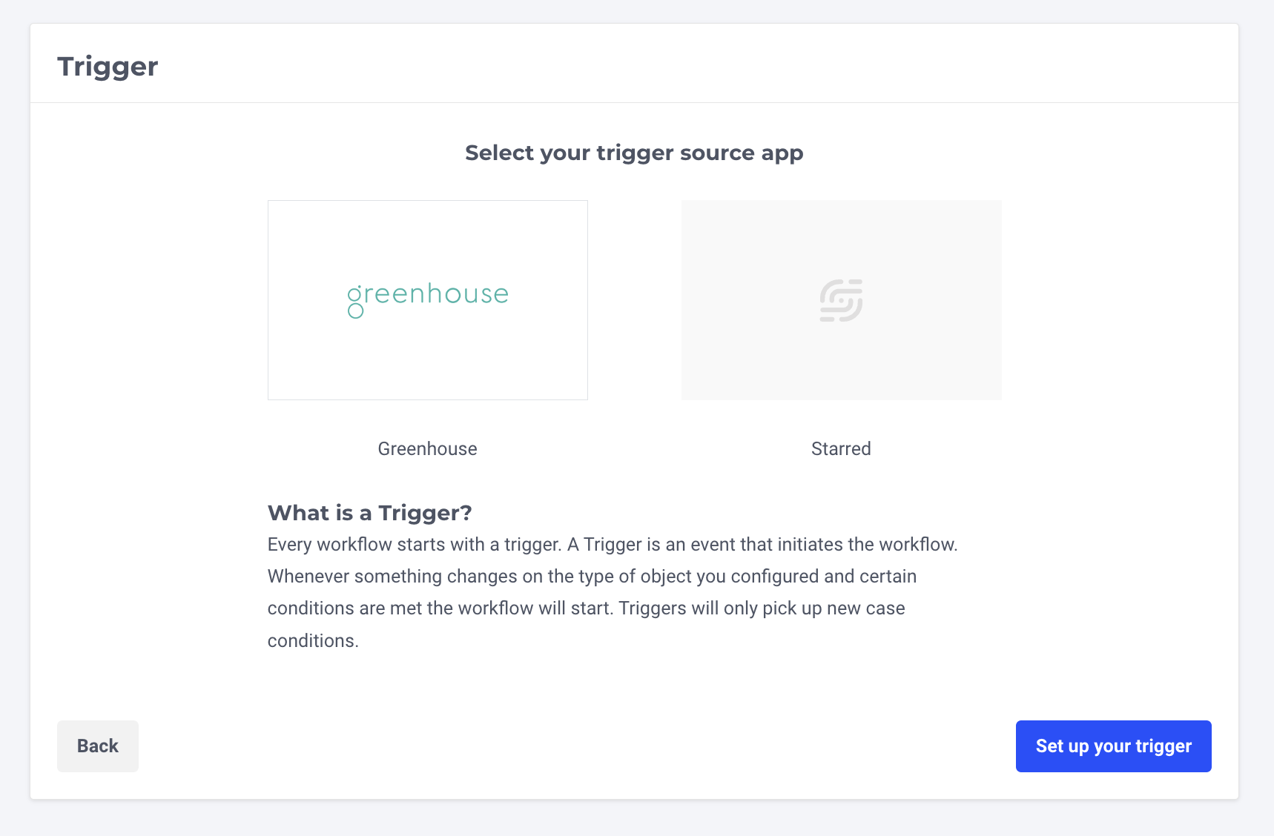
Task: Click the Trigger page heading
Action: coord(108,67)
